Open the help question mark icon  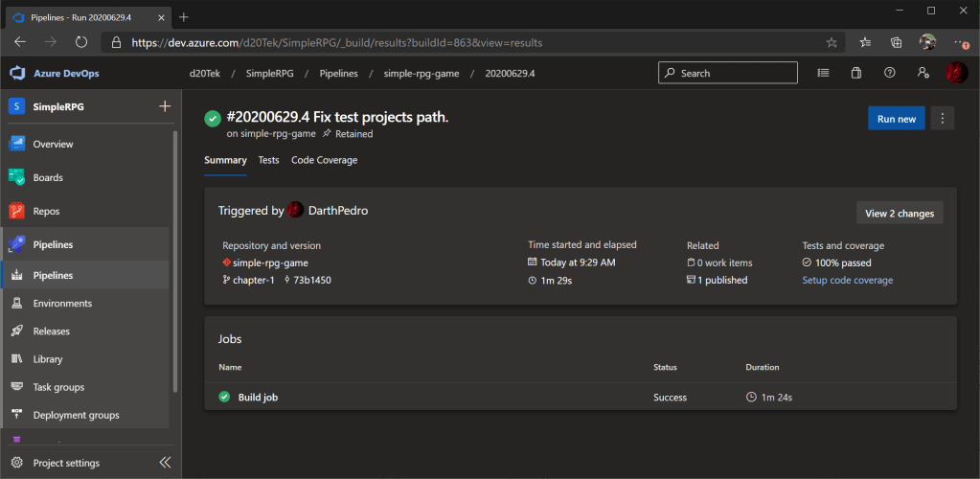889,73
